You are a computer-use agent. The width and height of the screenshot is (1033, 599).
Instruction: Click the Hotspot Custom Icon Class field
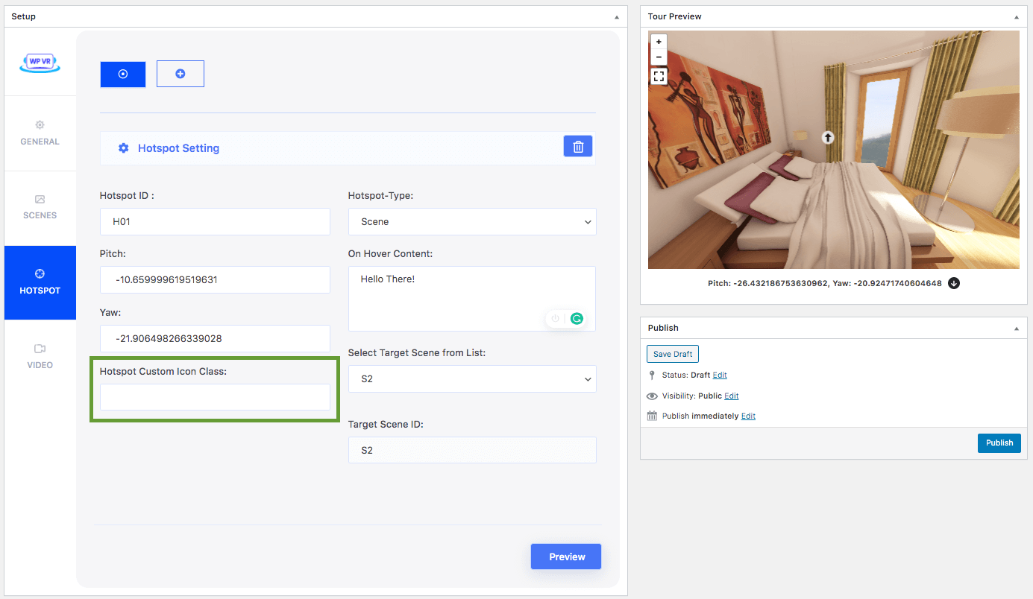(215, 397)
